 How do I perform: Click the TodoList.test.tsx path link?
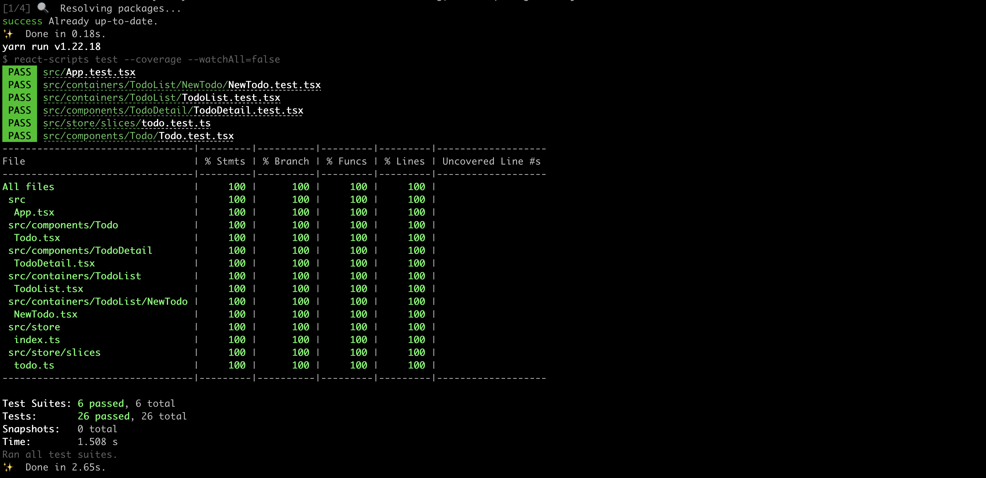162,98
